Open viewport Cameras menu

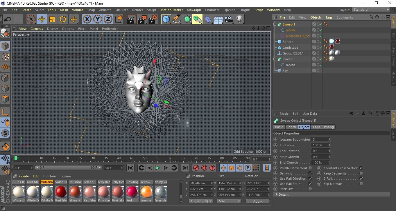(37, 29)
